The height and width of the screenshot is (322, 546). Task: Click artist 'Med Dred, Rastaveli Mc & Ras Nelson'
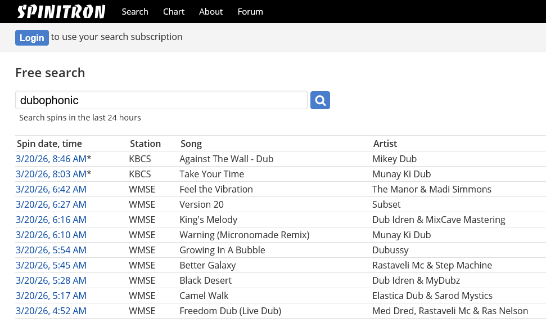point(450,311)
